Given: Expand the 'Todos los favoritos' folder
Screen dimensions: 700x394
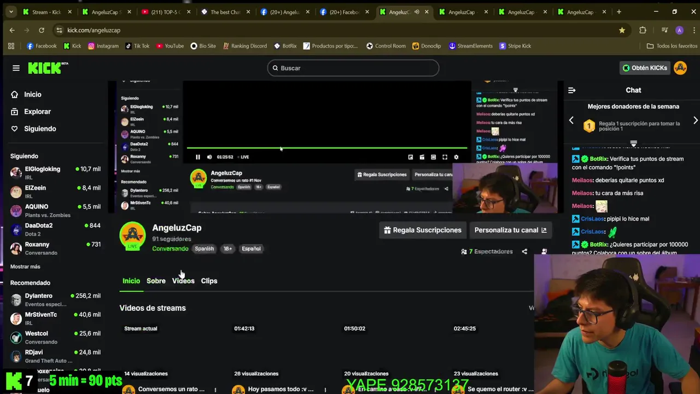Looking at the screenshot, I should pos(672,46).
